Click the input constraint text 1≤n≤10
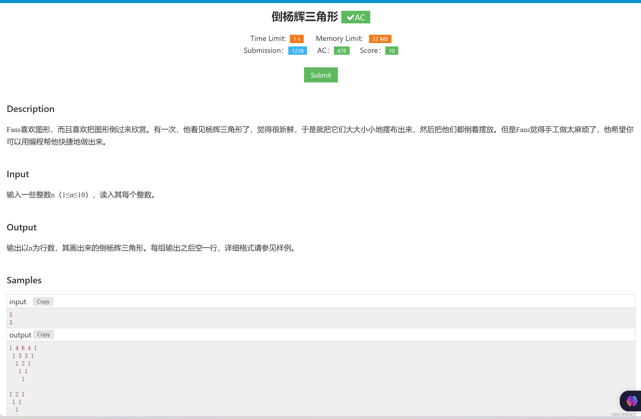The width and height of the screenshot is (641, 419). coord(74,195)
